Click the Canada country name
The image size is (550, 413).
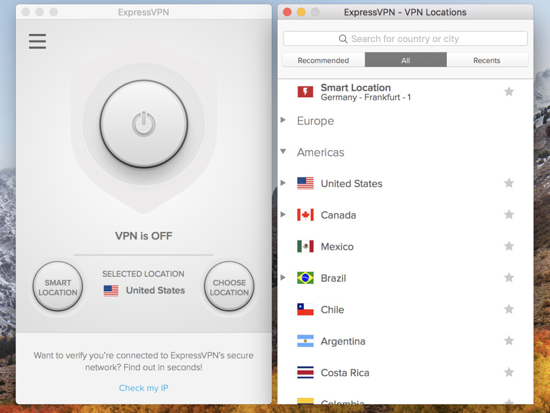pyautogui.click(x=339, y=215)
